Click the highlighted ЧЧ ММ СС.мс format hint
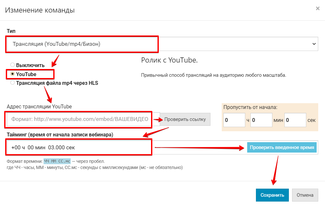Image resolution: width=325 pixels, height=208 pixels. pyautogui.click(x=57, y=161)
